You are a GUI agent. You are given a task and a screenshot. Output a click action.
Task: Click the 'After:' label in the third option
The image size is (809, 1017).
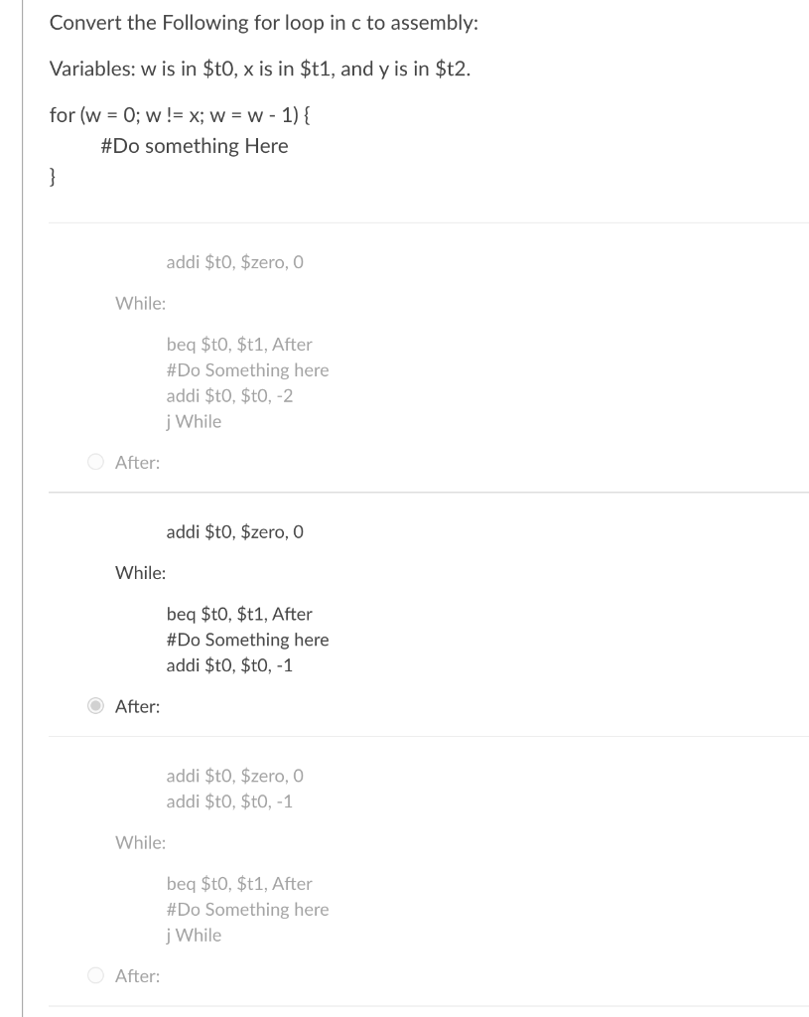(x=137, y=975)
